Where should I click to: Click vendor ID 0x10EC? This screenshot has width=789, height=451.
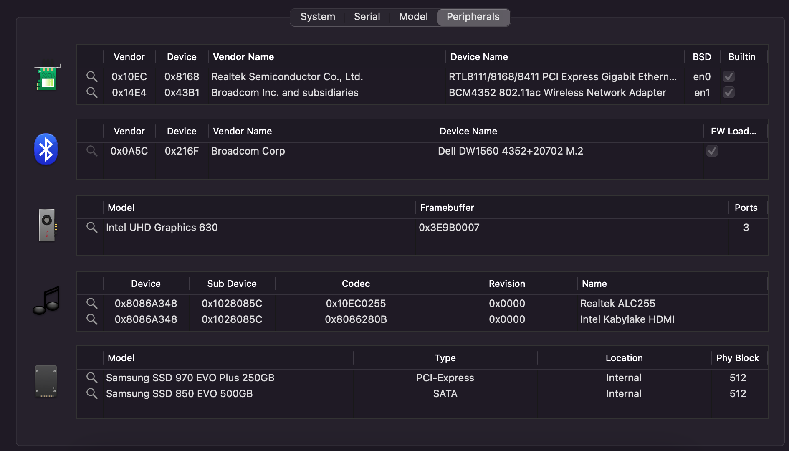129,76
